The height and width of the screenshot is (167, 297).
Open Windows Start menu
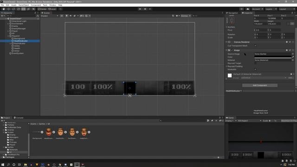click(x=3, y=165)
